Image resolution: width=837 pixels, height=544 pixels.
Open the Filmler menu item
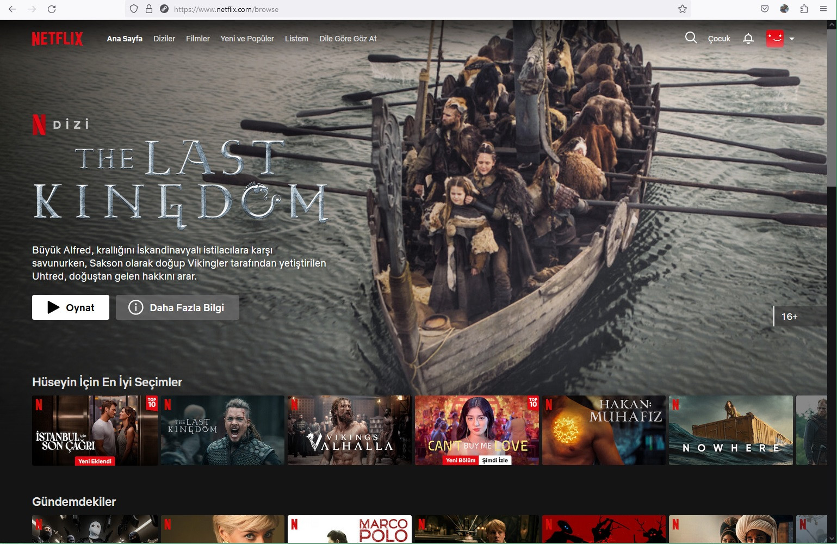198,39
